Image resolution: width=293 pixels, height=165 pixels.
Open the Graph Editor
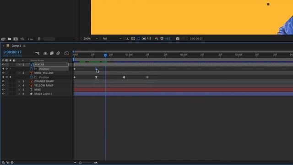(66, 53)
